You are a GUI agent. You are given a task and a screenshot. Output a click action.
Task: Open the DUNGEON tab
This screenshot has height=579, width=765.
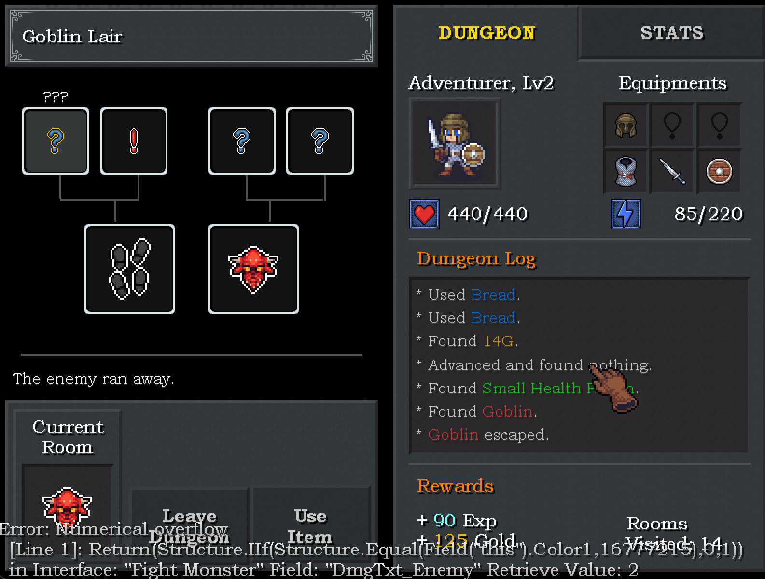pyautogui.click(x=487, y=33)
